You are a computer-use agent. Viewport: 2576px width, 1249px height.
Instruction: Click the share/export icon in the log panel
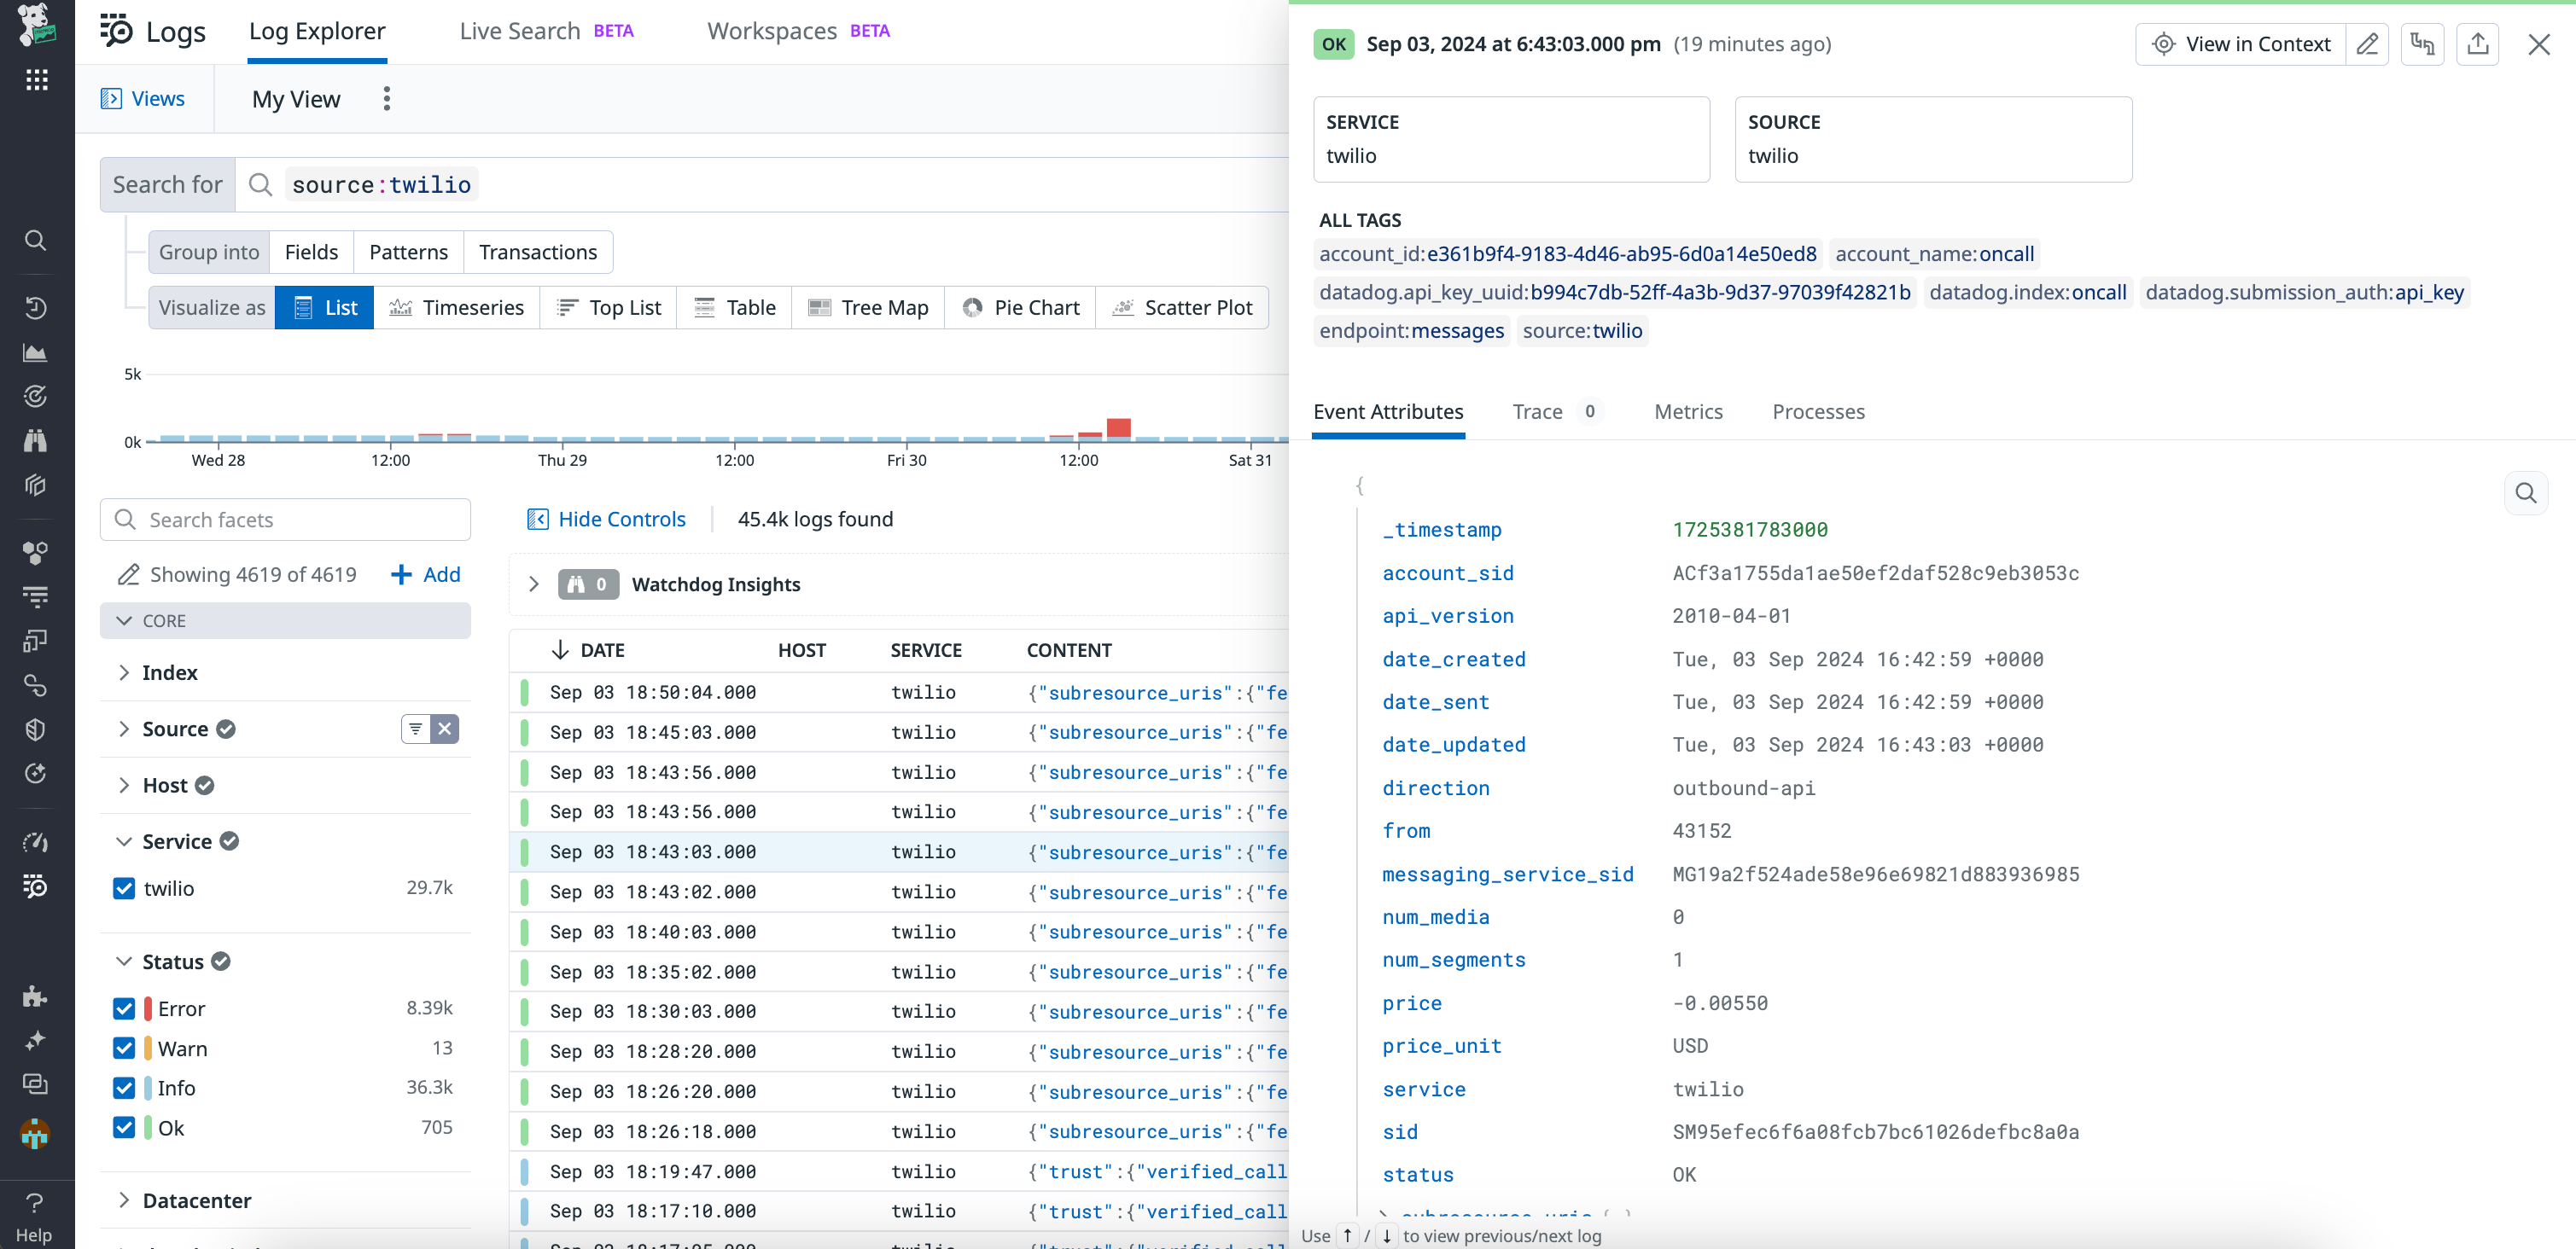[2479, 44]
